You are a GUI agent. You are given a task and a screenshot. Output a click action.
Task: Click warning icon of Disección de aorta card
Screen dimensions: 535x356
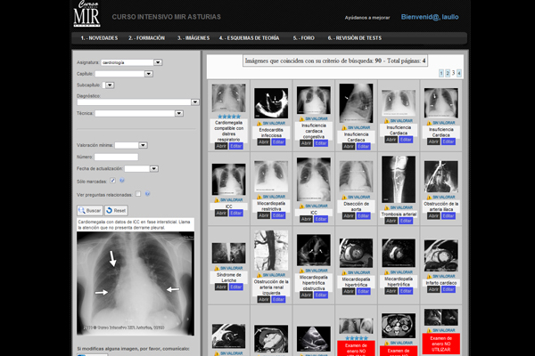344,198
